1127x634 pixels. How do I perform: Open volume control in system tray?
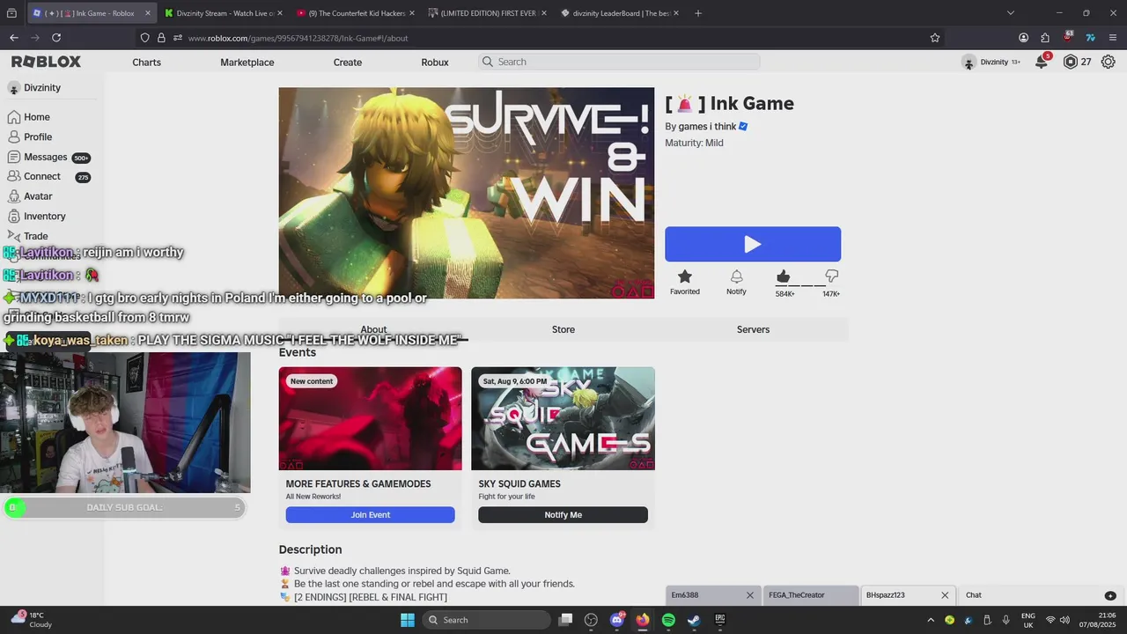click(x=1066, y=620)
